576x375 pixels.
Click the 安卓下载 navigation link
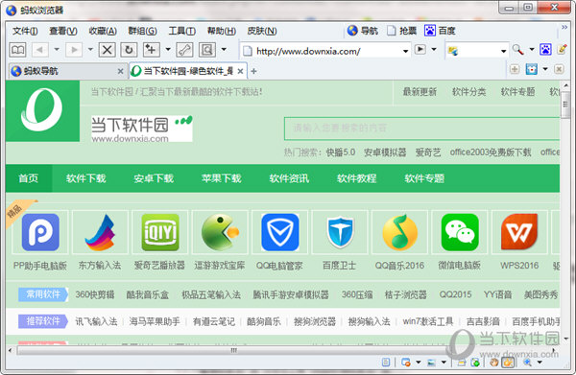(x=154, y=178)
